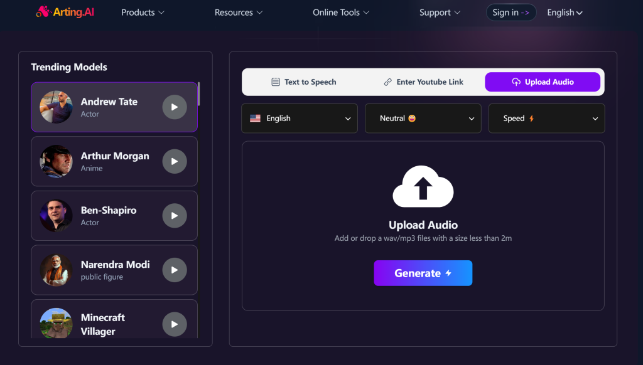Play the Minecraft Villager voice preview
The width and height of the screenshot is (643, 365).
(x=175, y=324)
